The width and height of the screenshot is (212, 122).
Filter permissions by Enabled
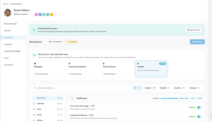(150, 88)
